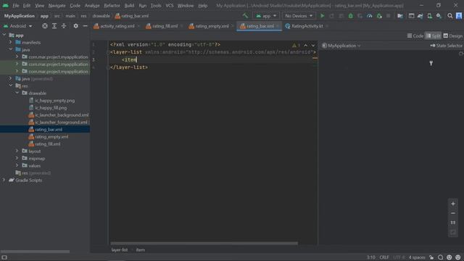
Task: Open the SDK Manager icon
Action: click(439, 16)
